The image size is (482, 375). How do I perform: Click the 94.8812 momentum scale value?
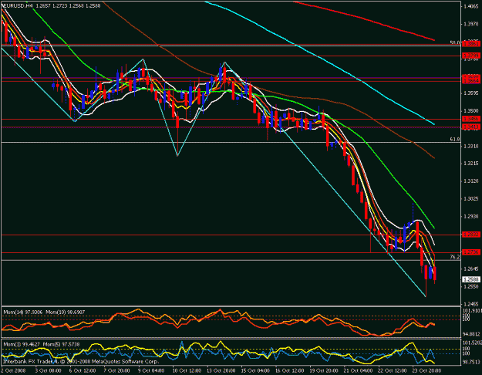[471, 334]
